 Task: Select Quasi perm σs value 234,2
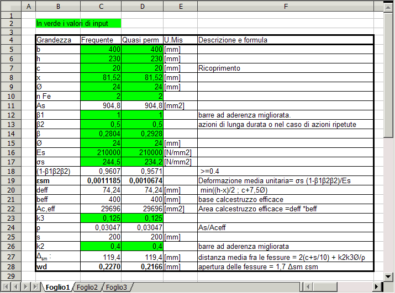143,162
